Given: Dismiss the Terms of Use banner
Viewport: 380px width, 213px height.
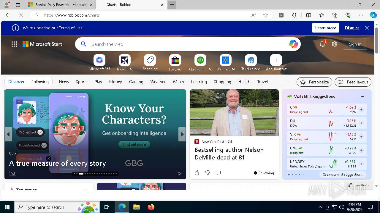Looking at the screenshot, I should tap(352, 28).
